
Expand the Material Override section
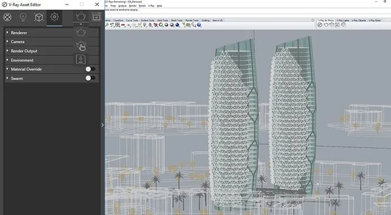[52, 69]
